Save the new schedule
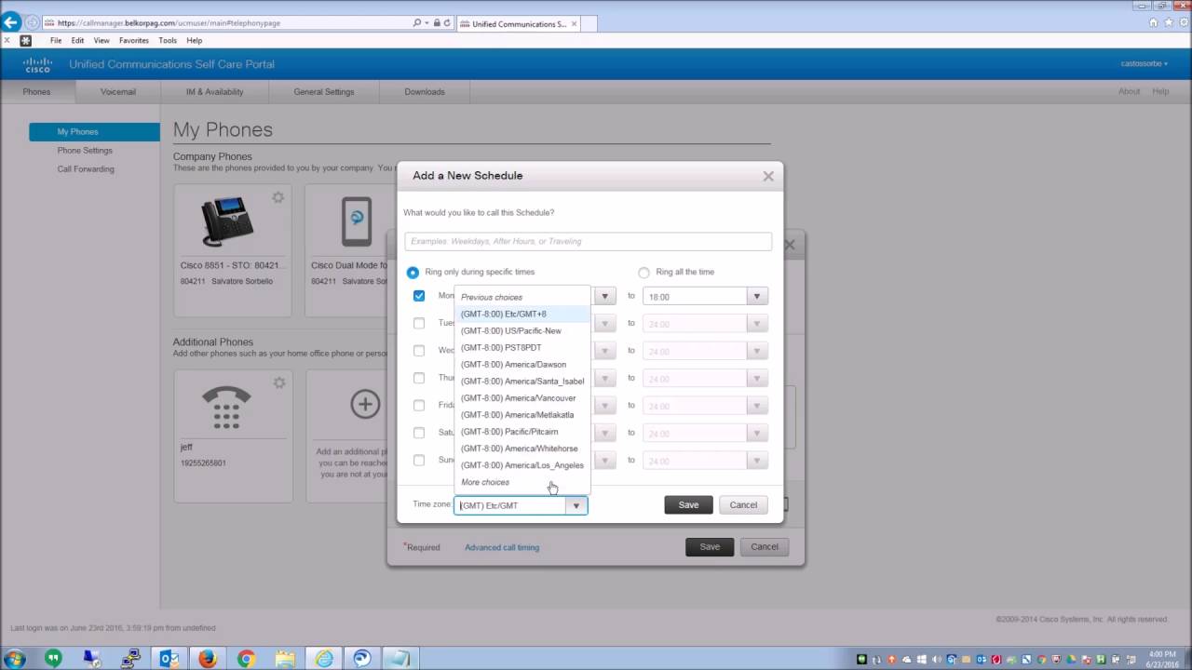Viewport: 1192px width, 670px height. [x=688, y=505]
